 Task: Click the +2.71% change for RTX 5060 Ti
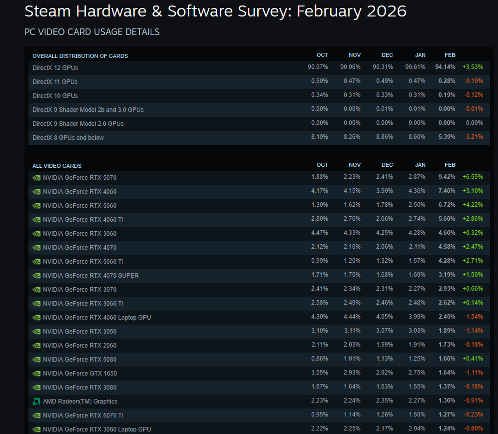(473, 261)
